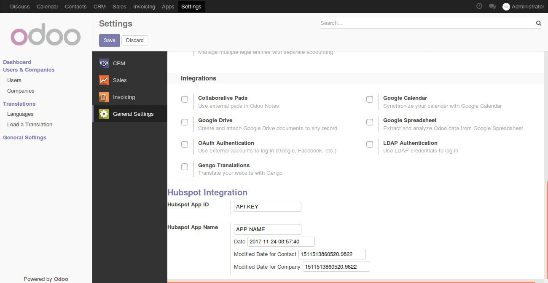Enable Google Drive checkbox
The height and width of the screenshot is (283, 548).
185,122
